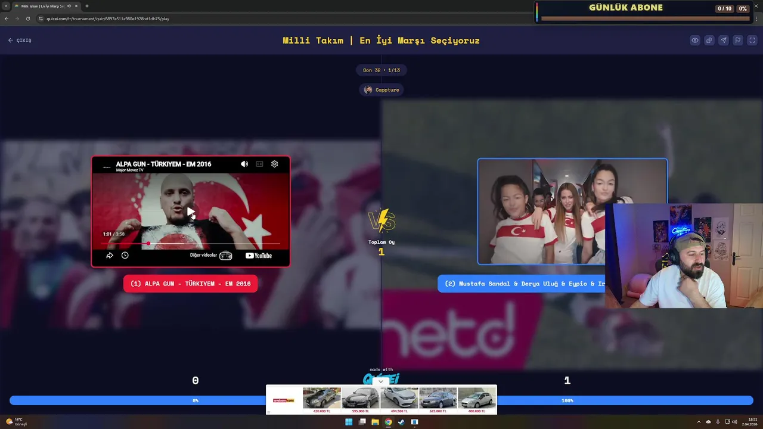763x429 pixels.
Task: Reload the page
Action: tap(28, 18)
